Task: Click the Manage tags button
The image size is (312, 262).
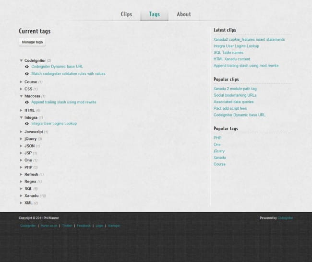Action: pyautogui.click(x=32, y=42)
